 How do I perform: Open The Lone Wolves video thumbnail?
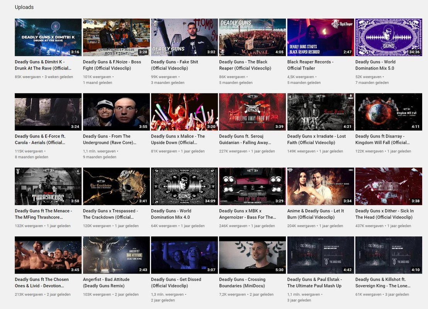[x=389, y=255]
